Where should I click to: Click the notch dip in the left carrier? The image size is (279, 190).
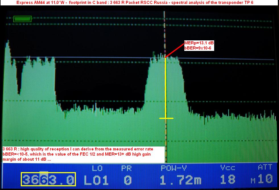(x=19, y=91)
